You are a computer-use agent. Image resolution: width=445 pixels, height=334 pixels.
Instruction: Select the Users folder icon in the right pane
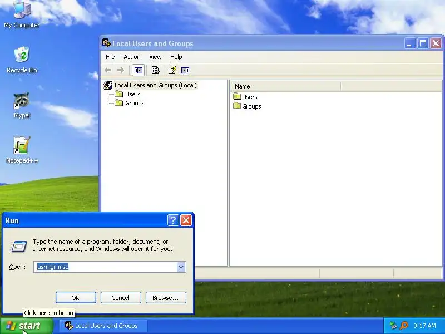tap(237, 96)
